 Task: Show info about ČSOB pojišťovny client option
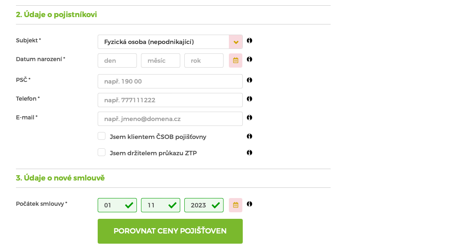tap(249, 137)
